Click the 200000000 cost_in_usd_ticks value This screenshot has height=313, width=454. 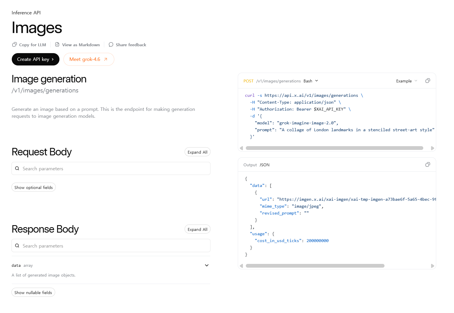point(318,241)
